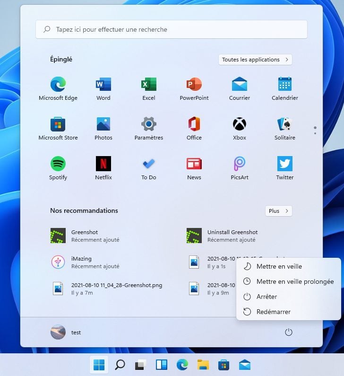Choose Redémarrer to restart
Image resolution: width=344 pixels, height=376 pixels.
pos(288,312)
